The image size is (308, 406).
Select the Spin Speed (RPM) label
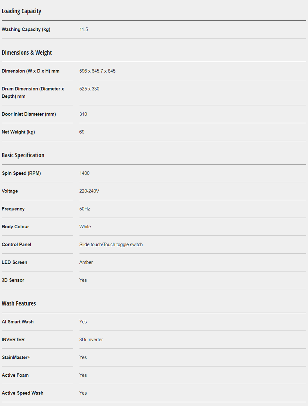pos(21,173)
